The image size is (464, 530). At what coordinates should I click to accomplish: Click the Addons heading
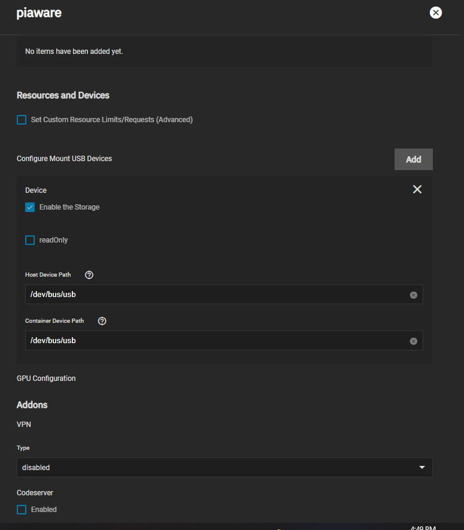32,405
